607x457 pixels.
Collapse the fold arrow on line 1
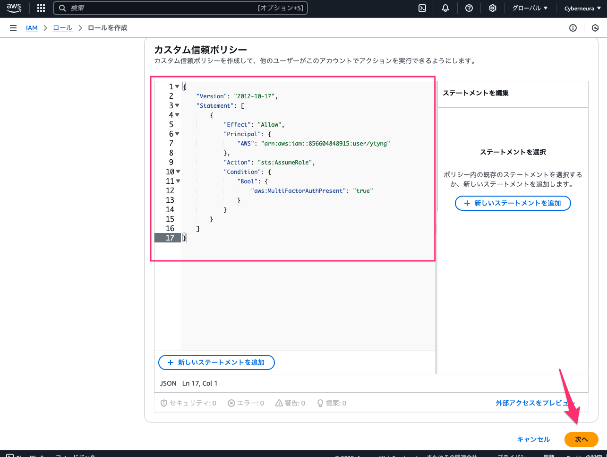coord(177,86)
